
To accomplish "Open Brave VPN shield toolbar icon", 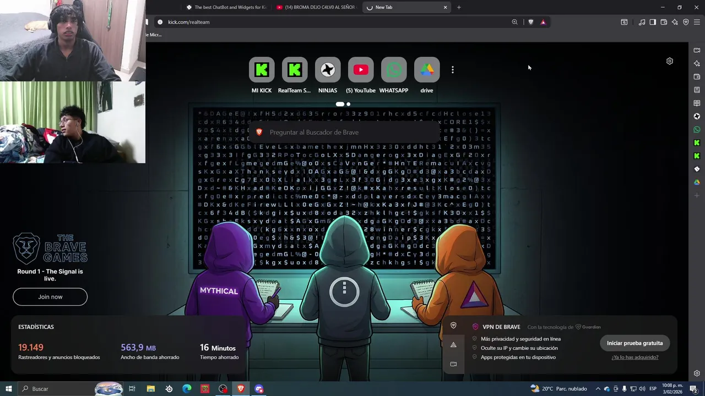I will click(x=686, y=22).
